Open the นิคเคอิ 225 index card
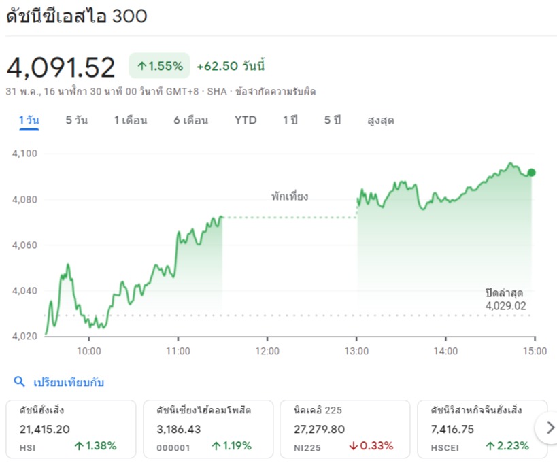 (345, 428)
